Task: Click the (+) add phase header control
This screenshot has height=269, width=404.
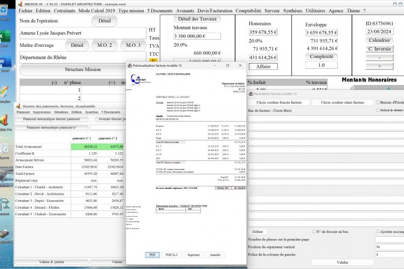Action: (x=112, y=82)
